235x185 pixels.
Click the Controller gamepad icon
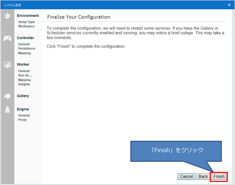click(x=7, y=38)
